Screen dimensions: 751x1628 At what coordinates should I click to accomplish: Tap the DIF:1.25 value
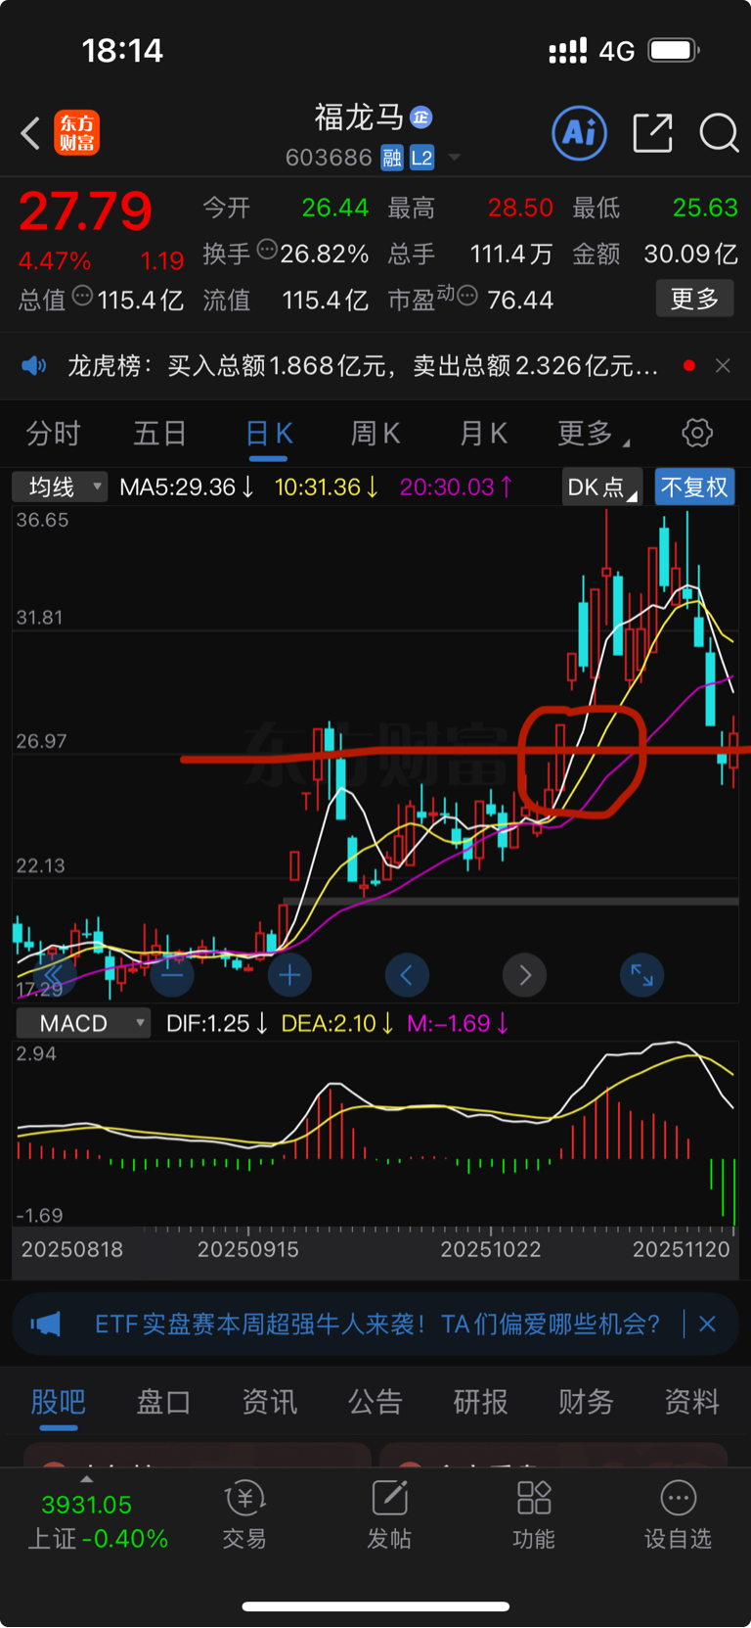217,1023
